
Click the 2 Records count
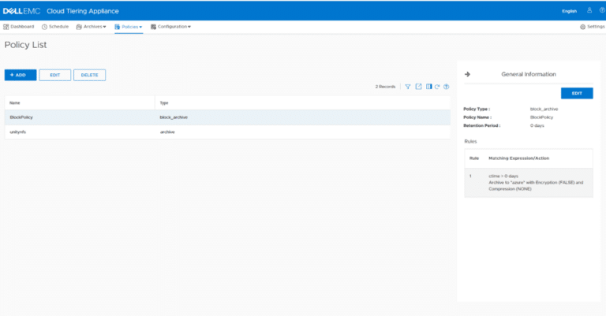pos(385,87)
